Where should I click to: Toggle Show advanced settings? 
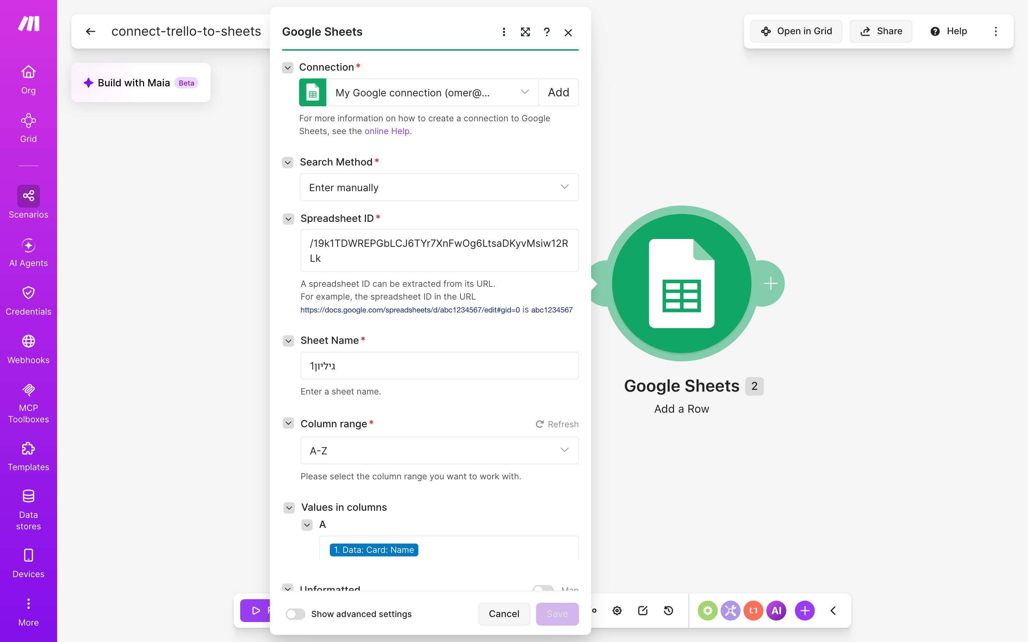(295, 614)
